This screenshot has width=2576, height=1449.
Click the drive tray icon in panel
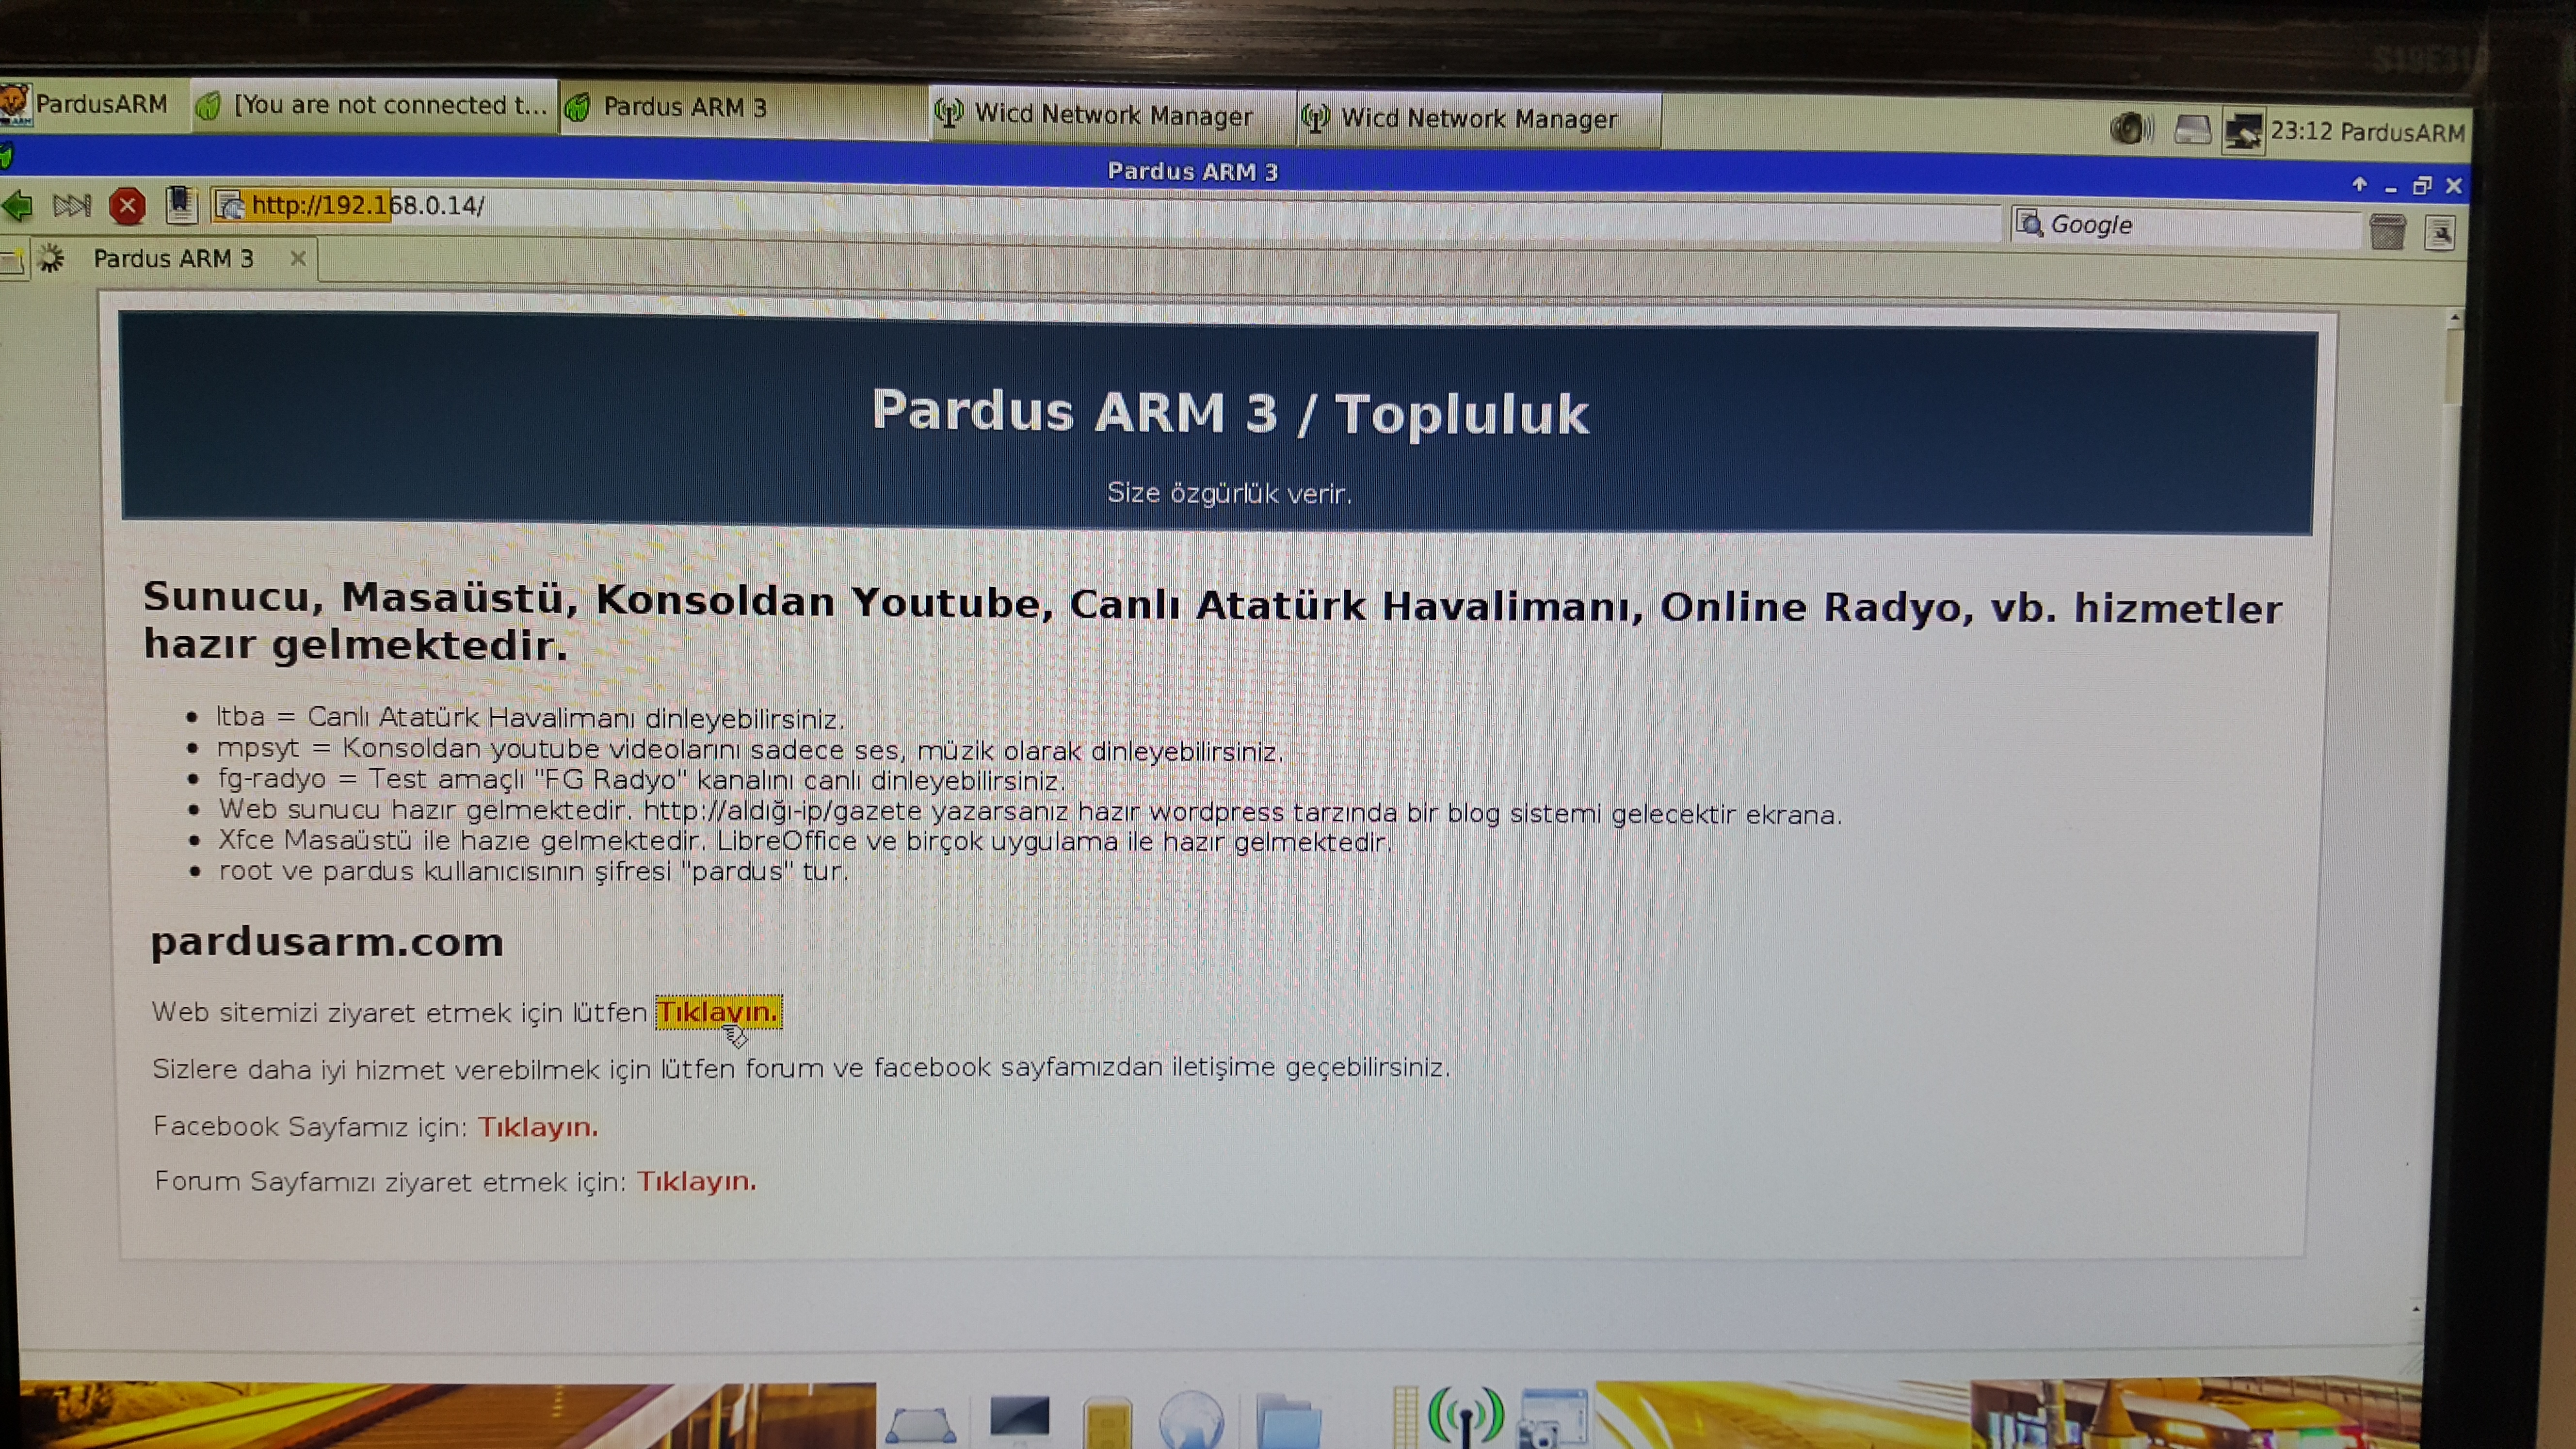(2192, 130)
